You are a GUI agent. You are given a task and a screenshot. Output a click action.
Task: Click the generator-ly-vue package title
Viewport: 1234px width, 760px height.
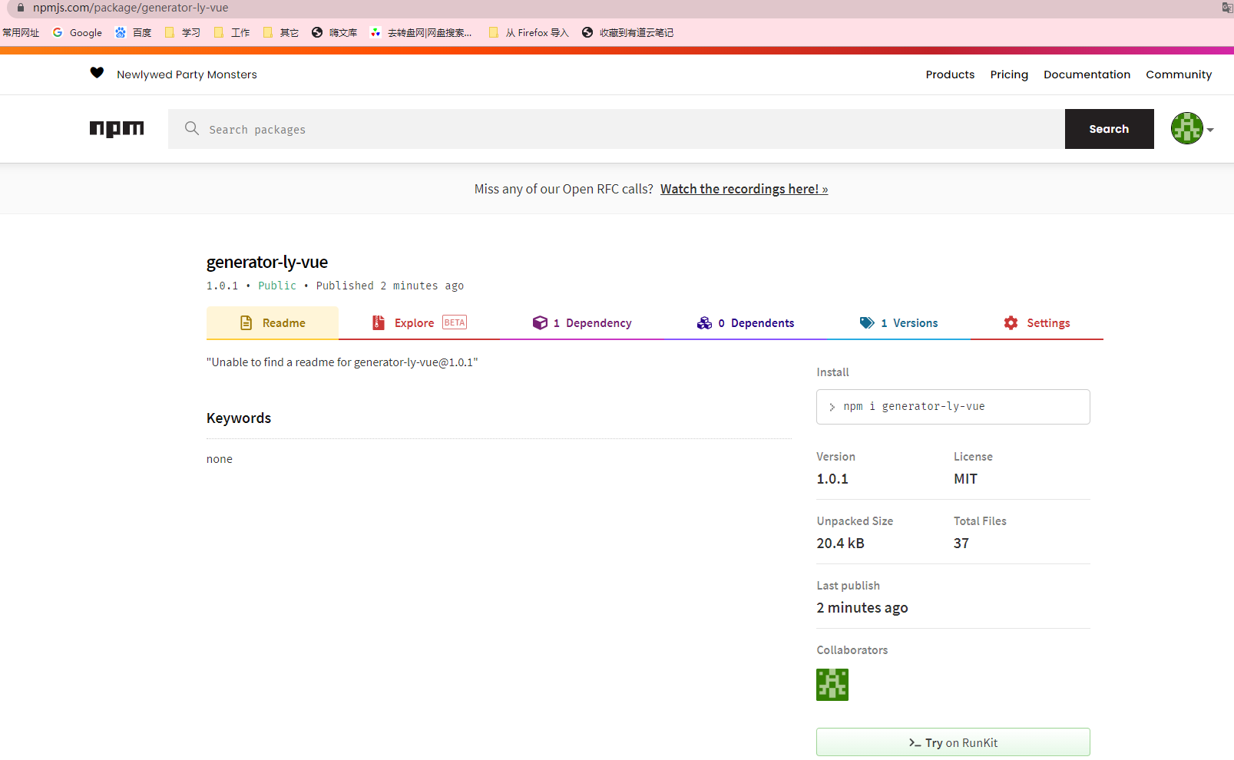tap(267, 262)
